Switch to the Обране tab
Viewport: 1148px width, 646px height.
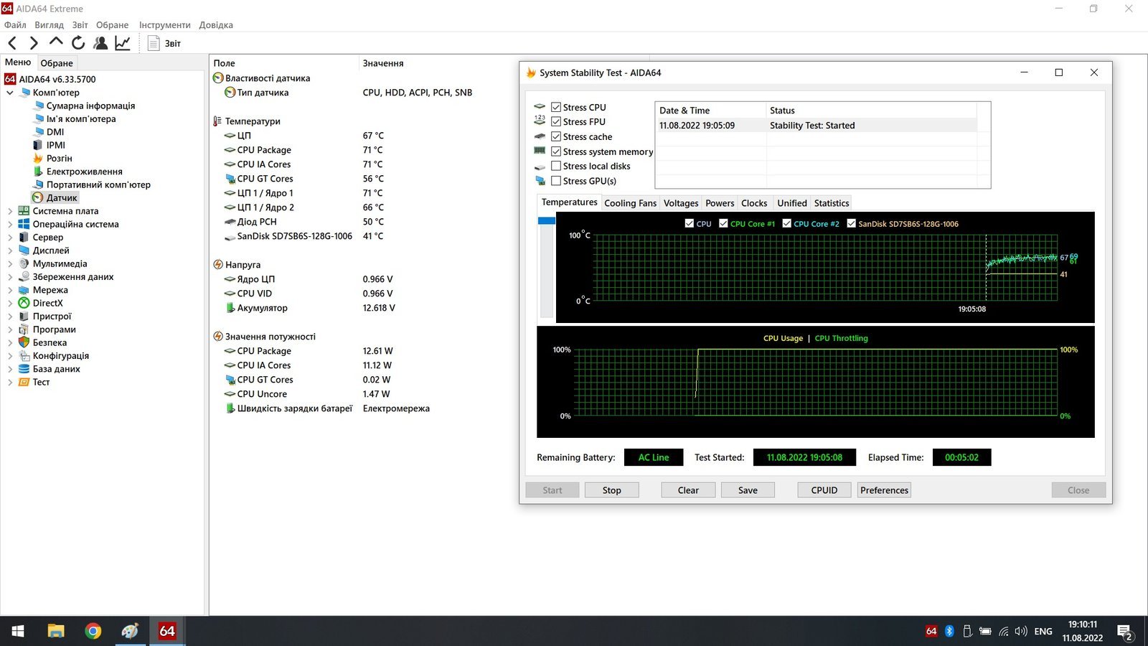point(57,63)
